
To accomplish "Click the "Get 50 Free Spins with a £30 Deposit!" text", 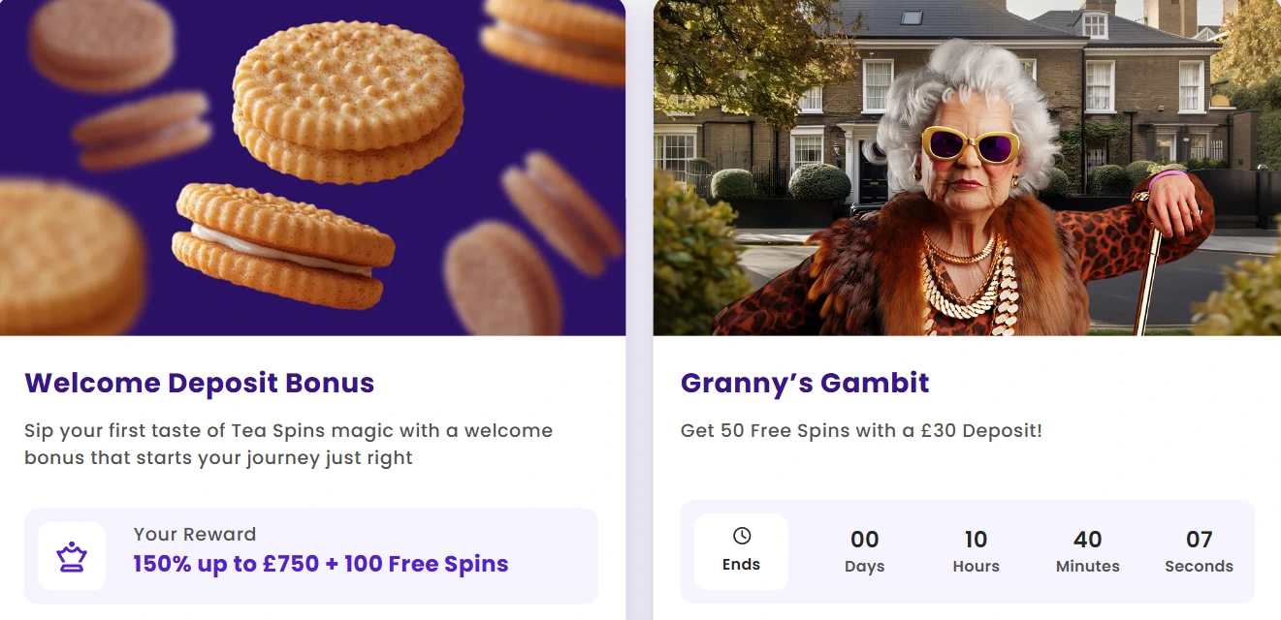I will coord(861,430).
